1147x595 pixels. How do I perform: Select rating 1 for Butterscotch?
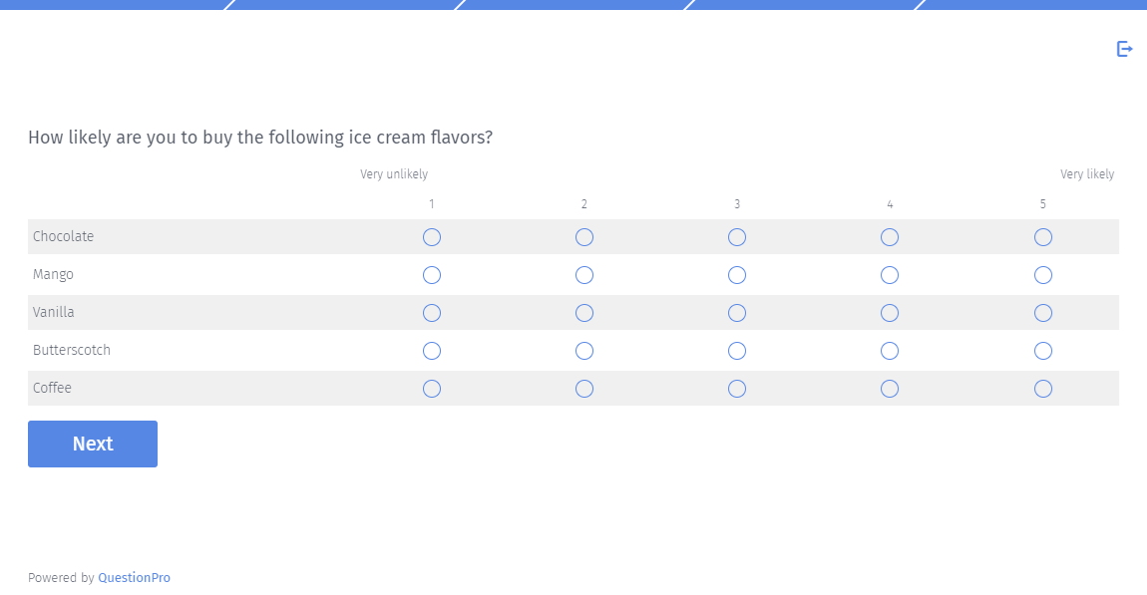pyautogui.click(x=432, y=351)
